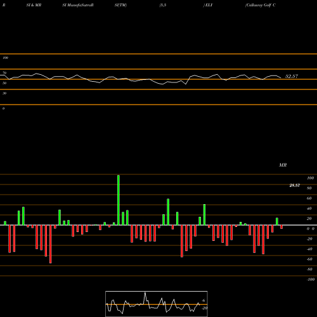
Task: Click the MR axis label -100
Action: (x=311, y=280)
